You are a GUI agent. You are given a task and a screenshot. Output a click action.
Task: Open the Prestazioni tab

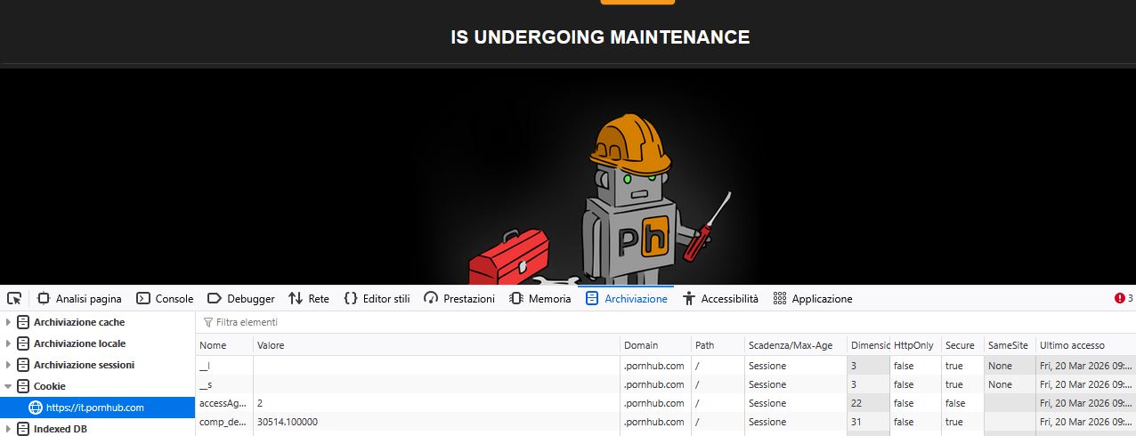click(x=459, y=299)
